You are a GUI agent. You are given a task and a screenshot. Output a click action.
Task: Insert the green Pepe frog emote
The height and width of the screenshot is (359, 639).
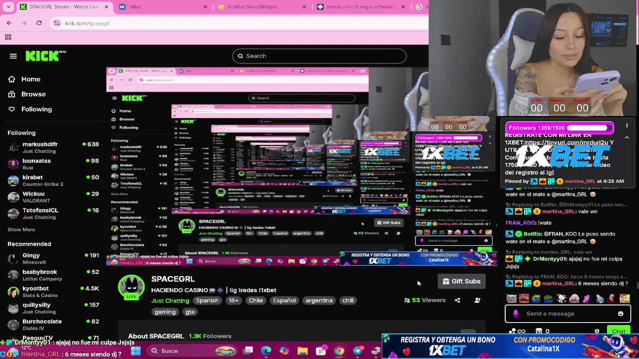click(536, 299)
